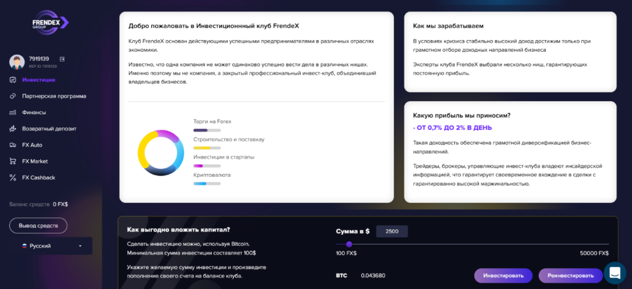Open the FX Cashback page
632x289 pixels.
click(x=39, y=177)
